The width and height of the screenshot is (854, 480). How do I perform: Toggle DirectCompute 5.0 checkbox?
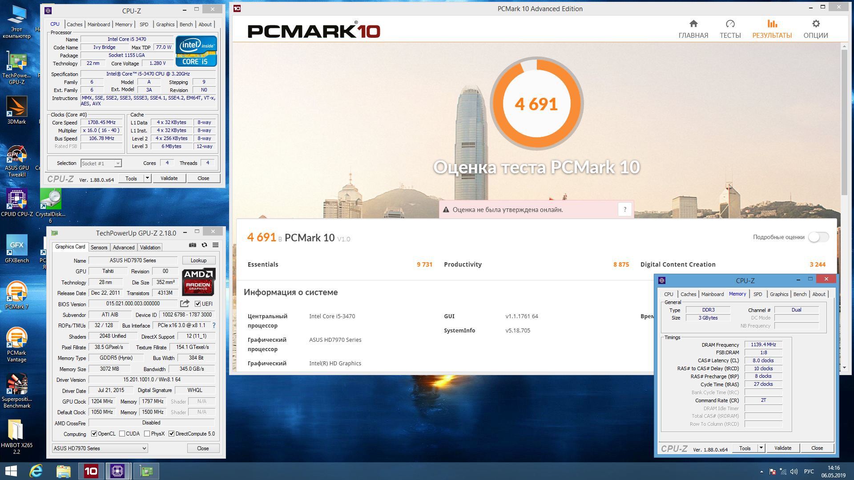171,434
